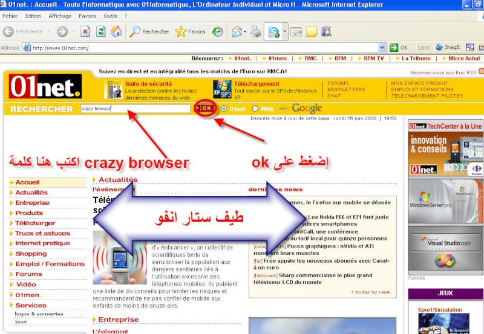Open the Outils menu

tap(110, 16)
